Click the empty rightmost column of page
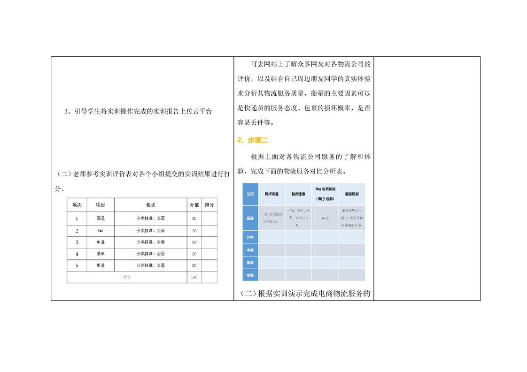 coord(426,178)
